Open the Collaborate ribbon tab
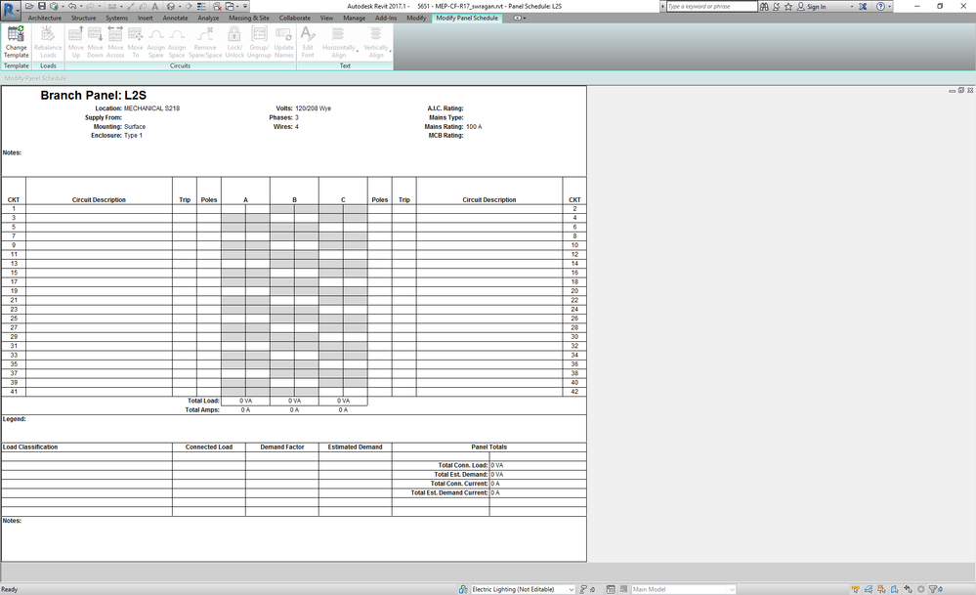This screenshot has height=595, width=976. [x=294, y=18]
